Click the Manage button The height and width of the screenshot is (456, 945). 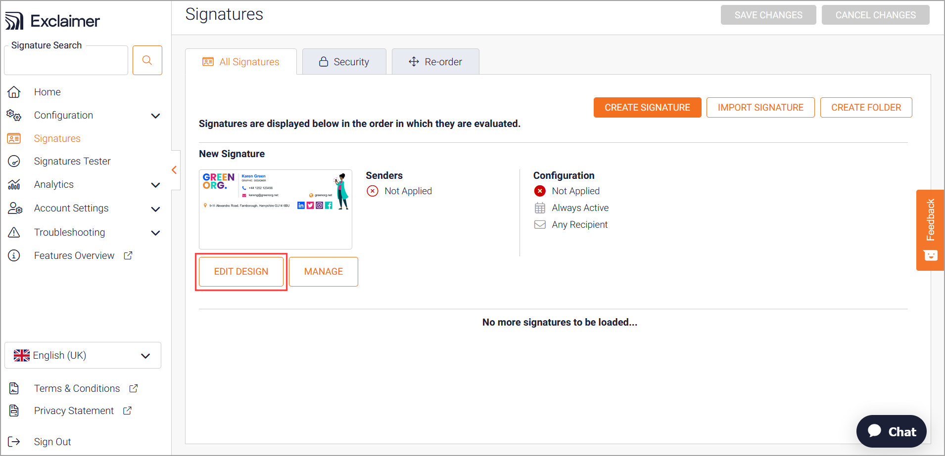(324, 272)
